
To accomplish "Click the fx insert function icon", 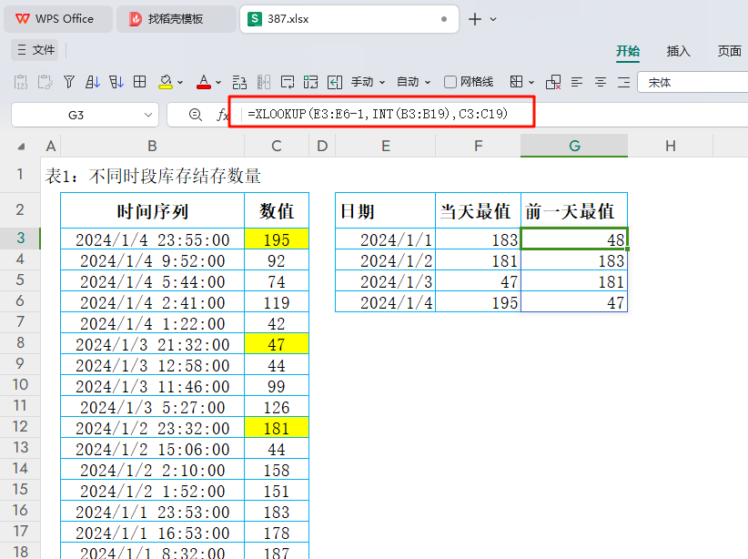I will point(222,115).
